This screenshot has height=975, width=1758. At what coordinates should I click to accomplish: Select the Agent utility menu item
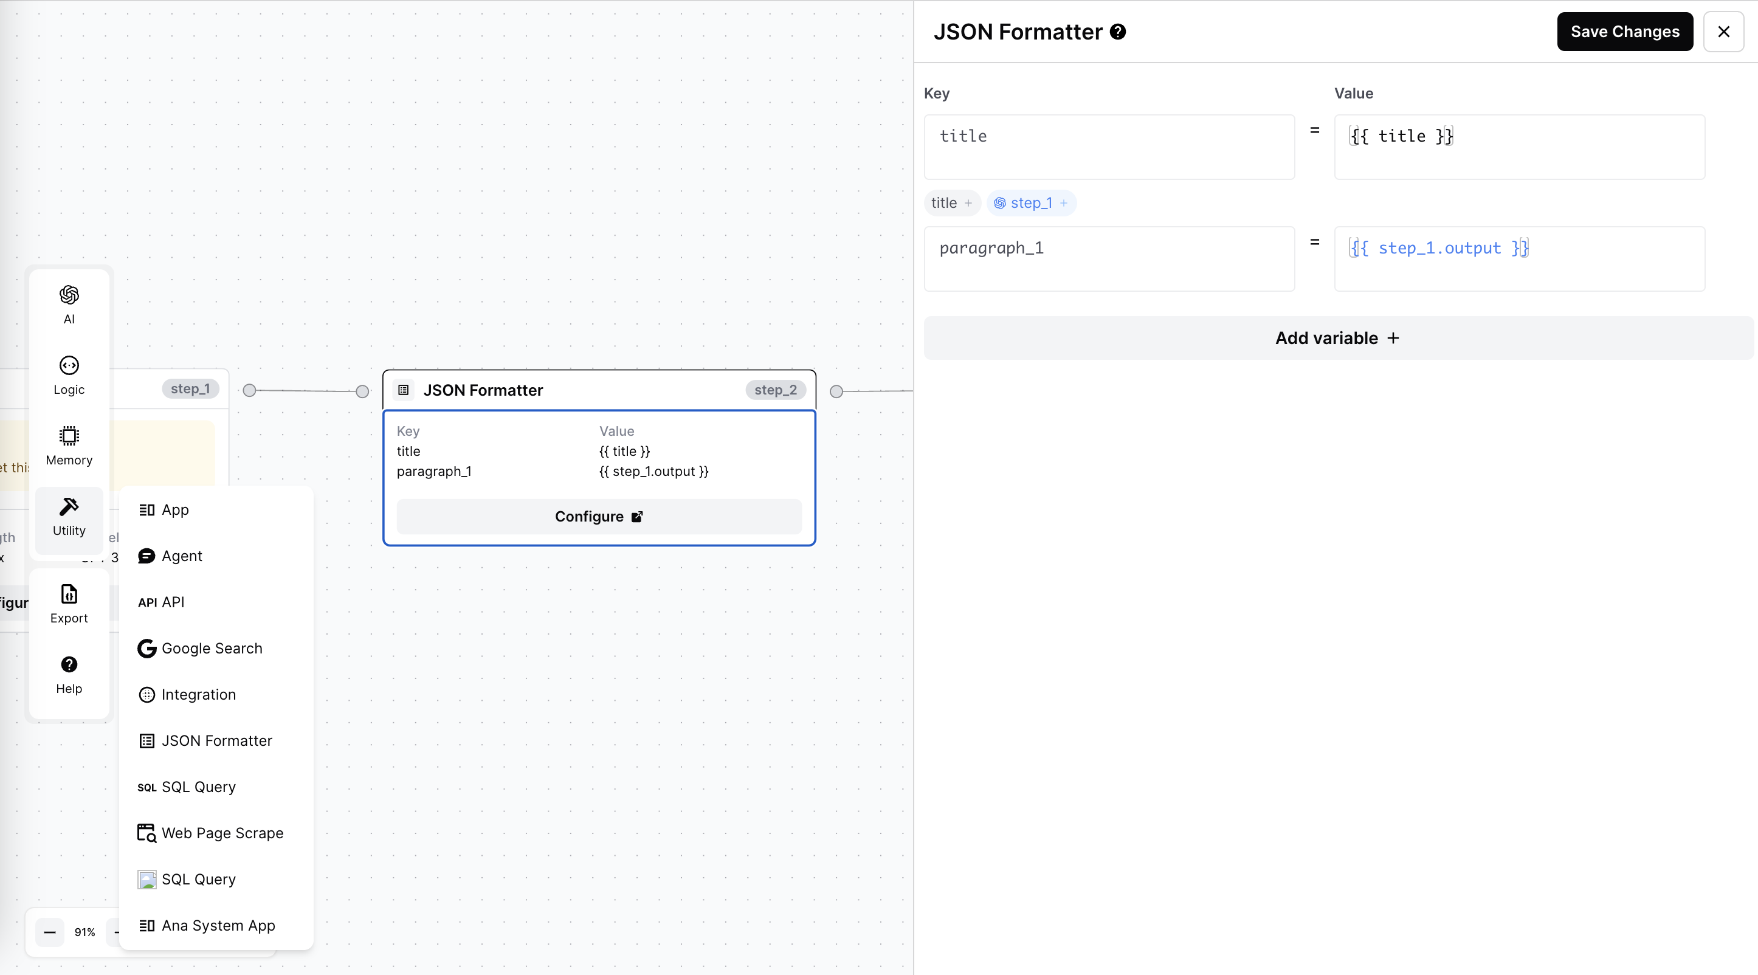182,556
